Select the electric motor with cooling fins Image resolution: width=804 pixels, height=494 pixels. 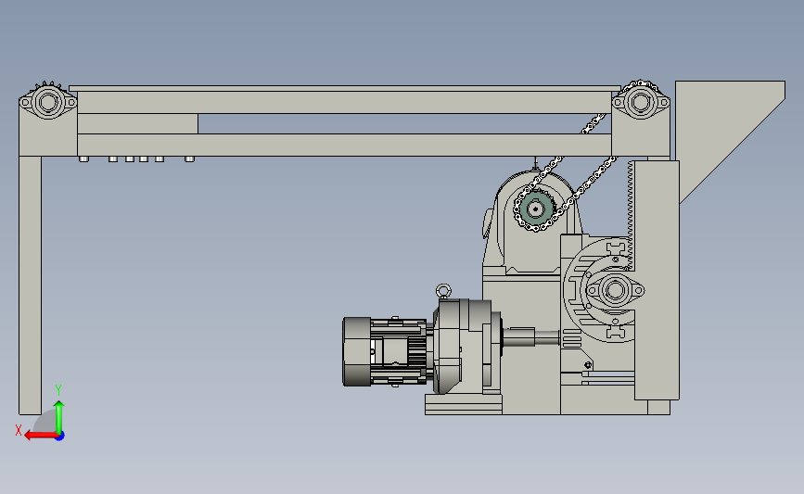pyautogui.click(x=385, y=351)
